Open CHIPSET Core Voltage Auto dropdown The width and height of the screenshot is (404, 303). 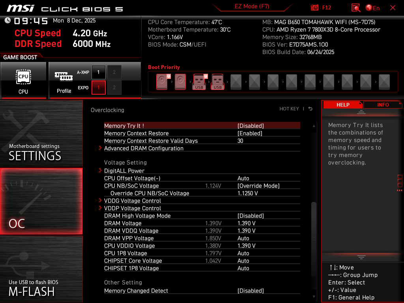click(243, 261)
